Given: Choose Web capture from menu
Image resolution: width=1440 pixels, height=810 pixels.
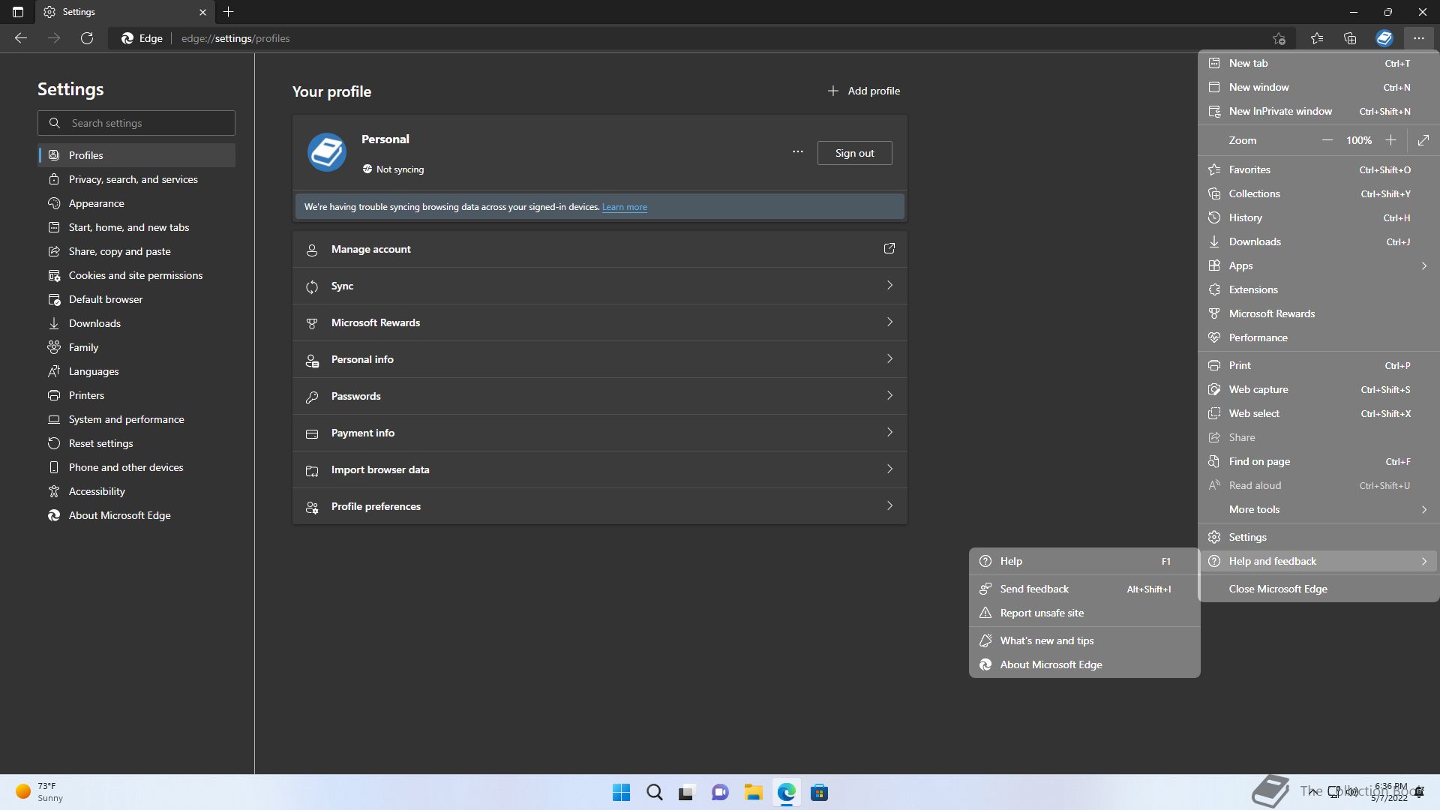Looking at the screenshot, I should [x=1318, y=389].
